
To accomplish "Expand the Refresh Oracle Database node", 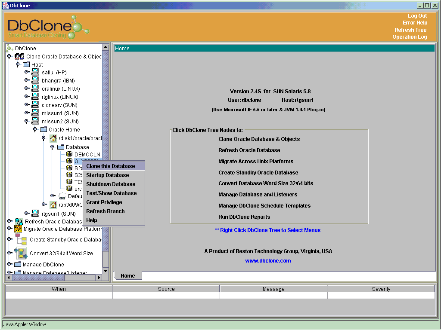I will pyautogui.click(x=9, y=221).
